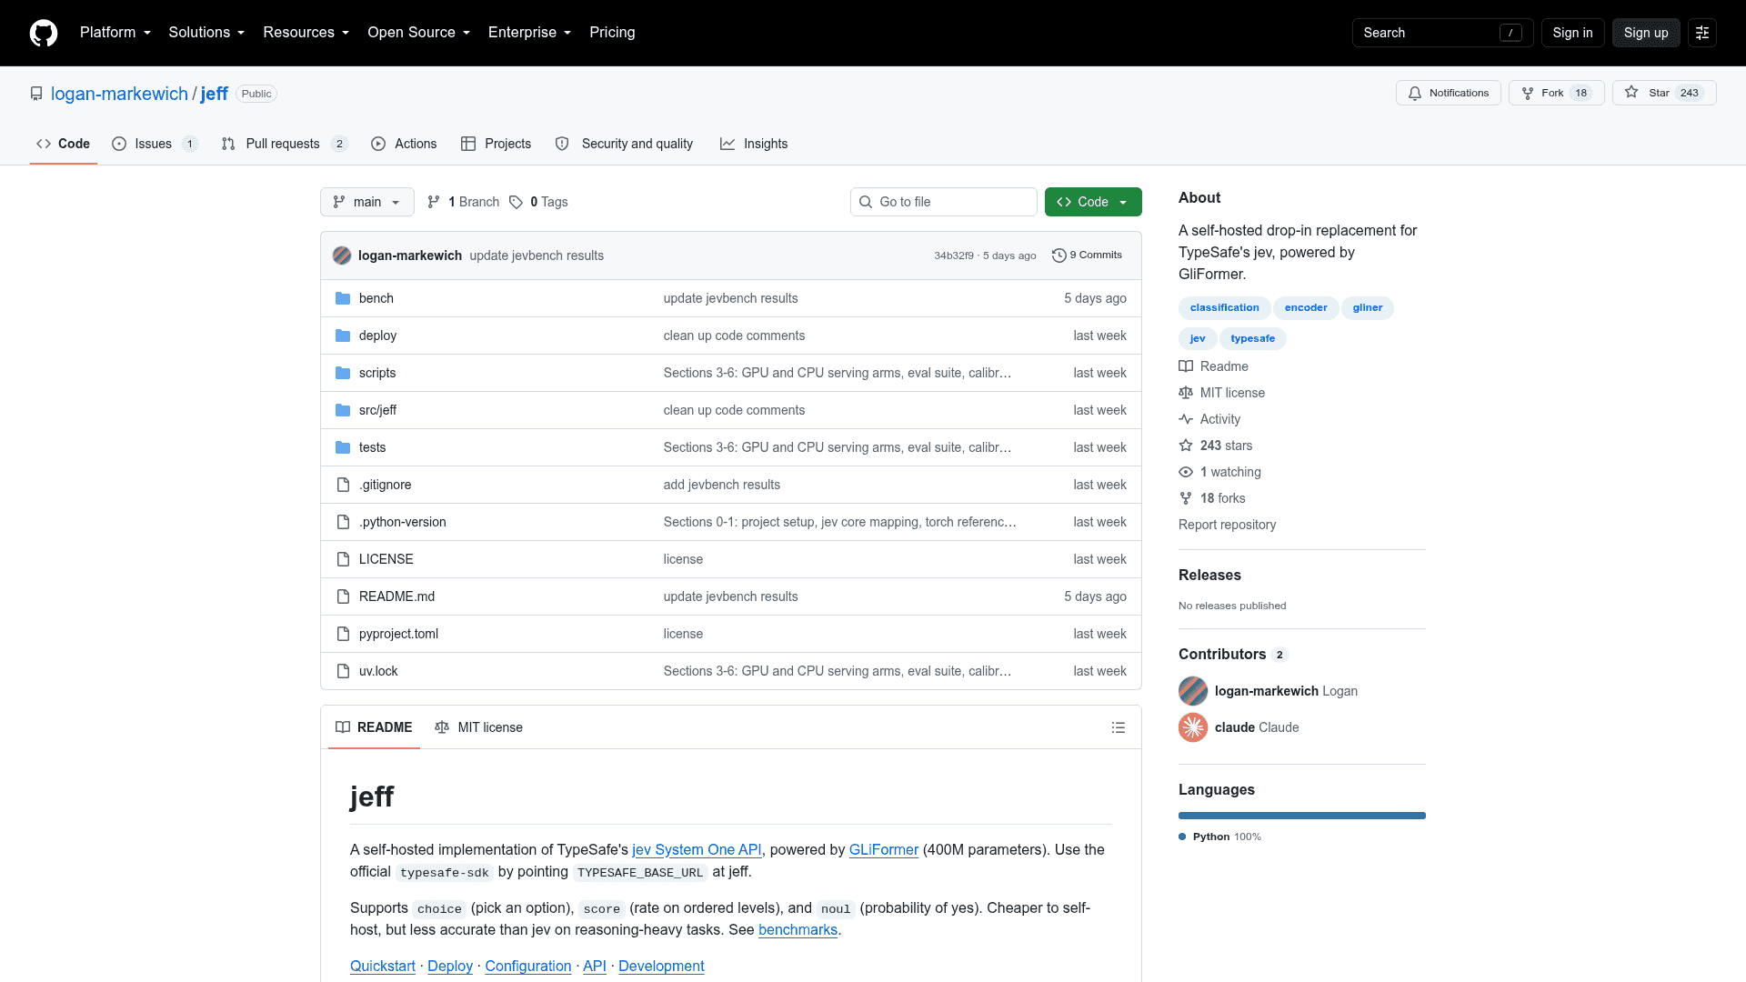Click the scripts folder icon
The height and width of the screenshot is (982, 1746).
click(343, 373)
